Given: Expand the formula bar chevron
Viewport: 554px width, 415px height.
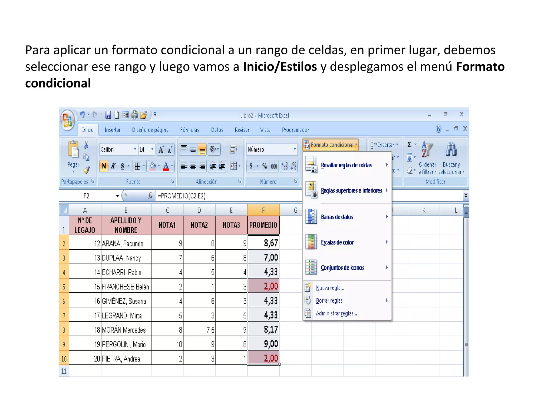Looking at the screenshot, I should point(466,195).
